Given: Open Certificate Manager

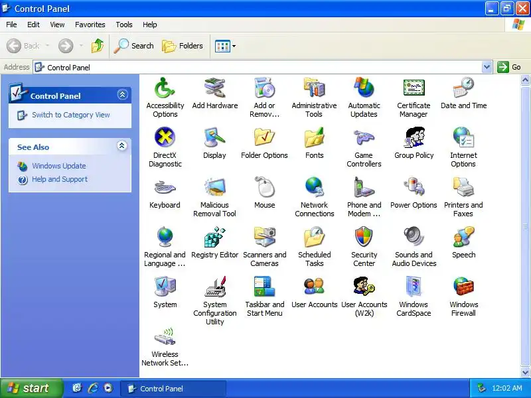Looking at the screenshot, I should 414,88.
